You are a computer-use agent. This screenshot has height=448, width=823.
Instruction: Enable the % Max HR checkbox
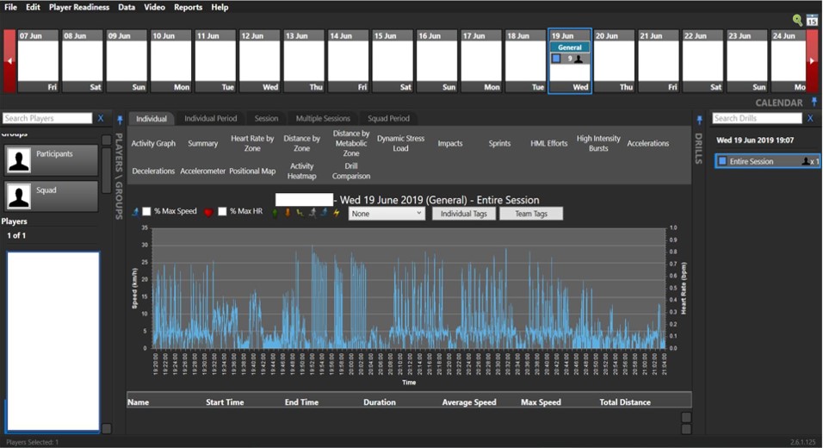(x=223, y=212)
